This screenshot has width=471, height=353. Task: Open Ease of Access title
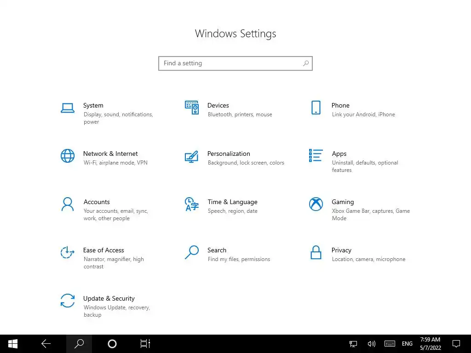click(103, 251)
